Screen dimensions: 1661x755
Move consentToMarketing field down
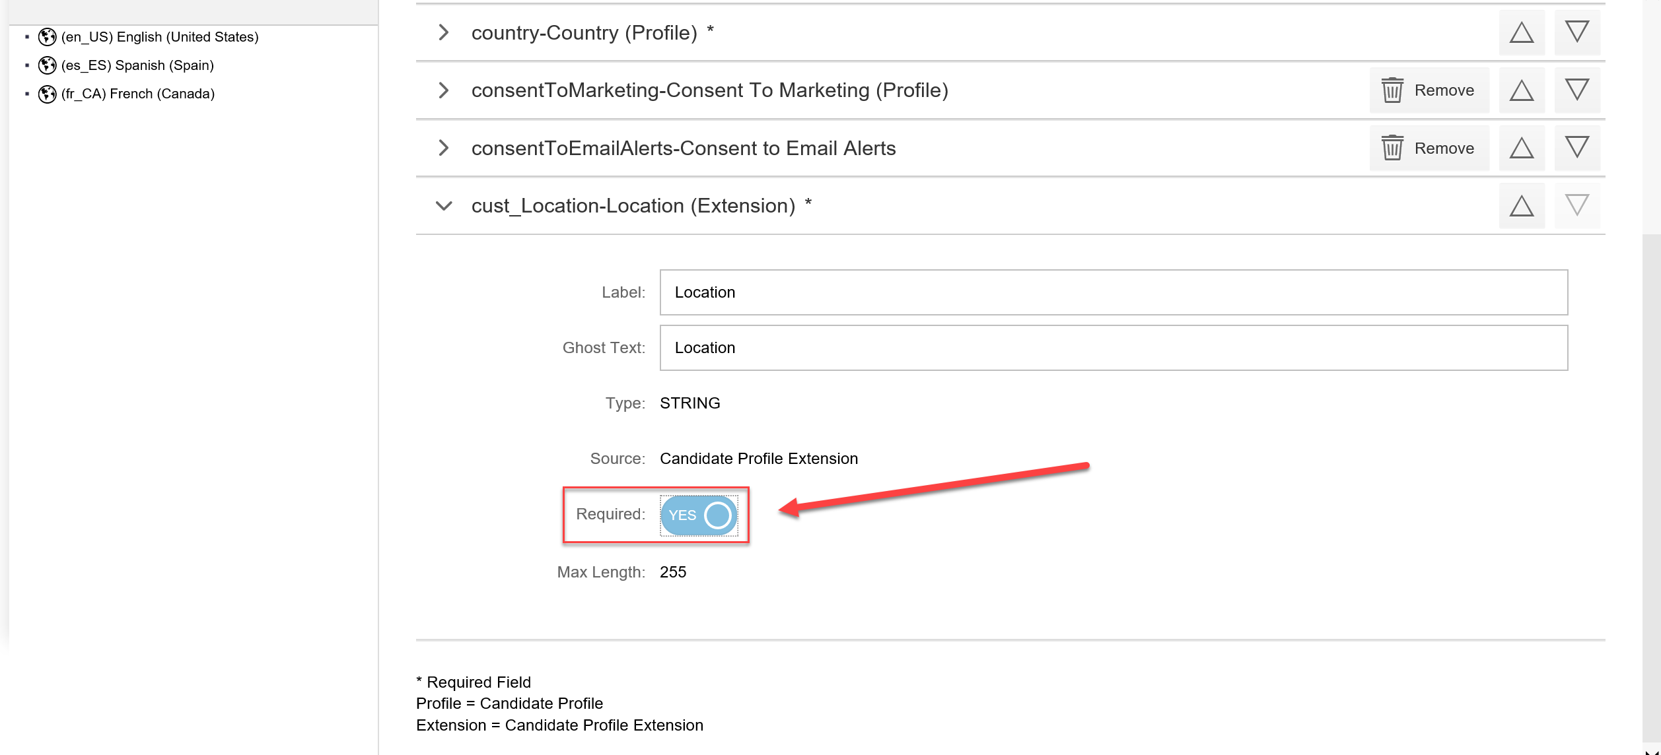1577,90
